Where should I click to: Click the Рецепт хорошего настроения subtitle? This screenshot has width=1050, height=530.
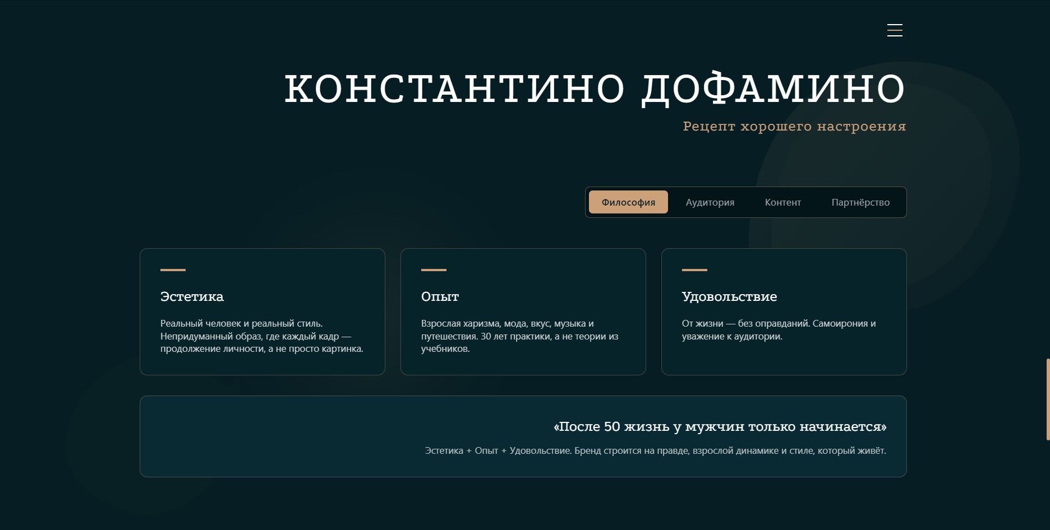(794, 126)
